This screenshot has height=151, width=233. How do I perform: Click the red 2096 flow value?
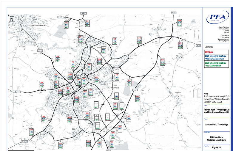(x=180, y=21)
